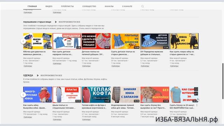The image size is (224, 126).
Task: Open the КАНАЛЫ tab
Action: 109,6
